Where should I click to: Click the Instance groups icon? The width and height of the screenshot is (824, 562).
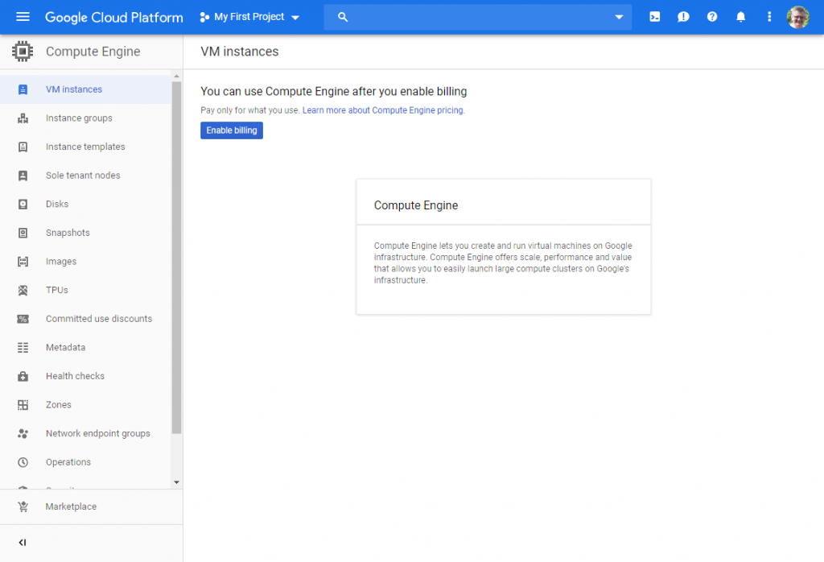[x=23, y=118]
